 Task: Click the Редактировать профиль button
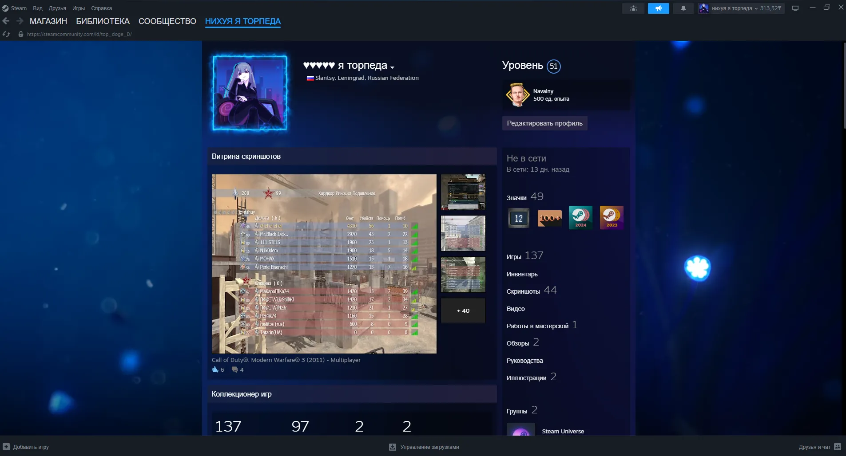pos(545,123)
